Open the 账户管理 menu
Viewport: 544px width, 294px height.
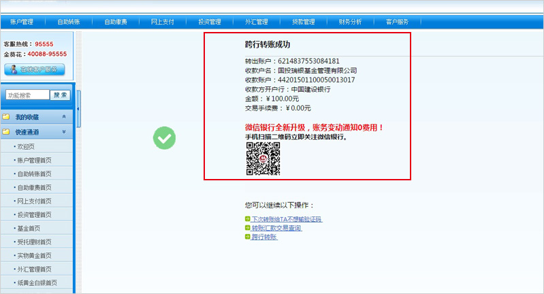(x=22, y=22)
